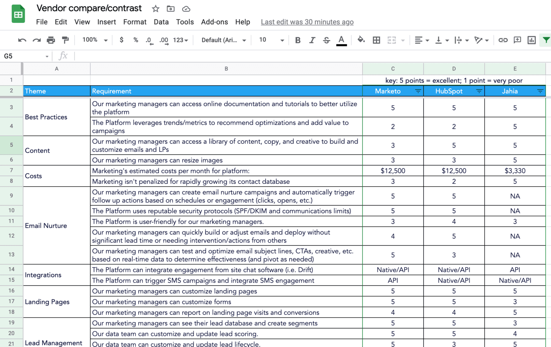Open the Tools menu
The height and width of the screenshot is (347, 551).
[x=185, y=22]
